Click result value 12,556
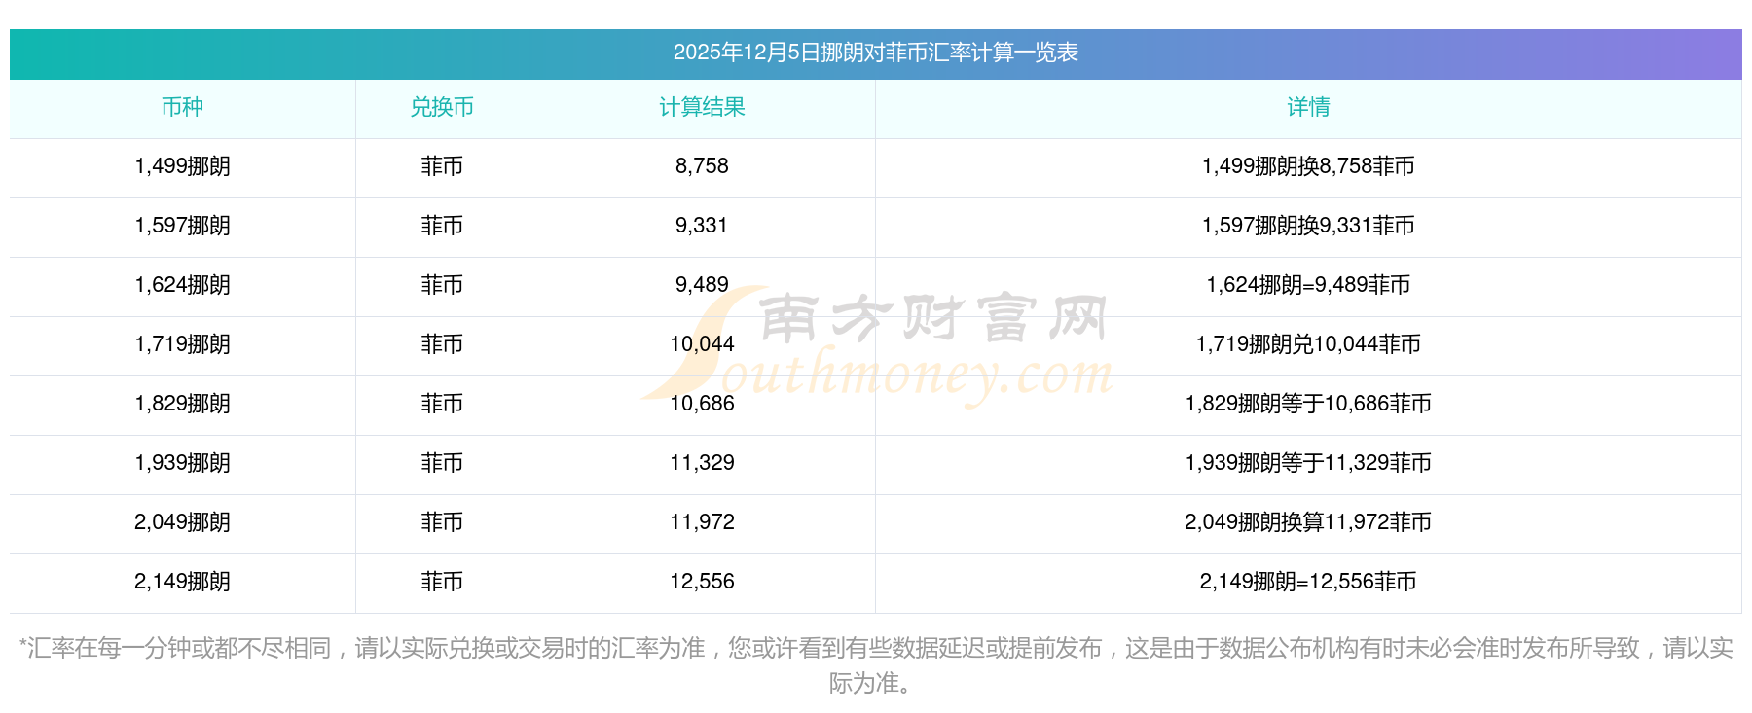 pyautogui.click(x=702, y=582)
